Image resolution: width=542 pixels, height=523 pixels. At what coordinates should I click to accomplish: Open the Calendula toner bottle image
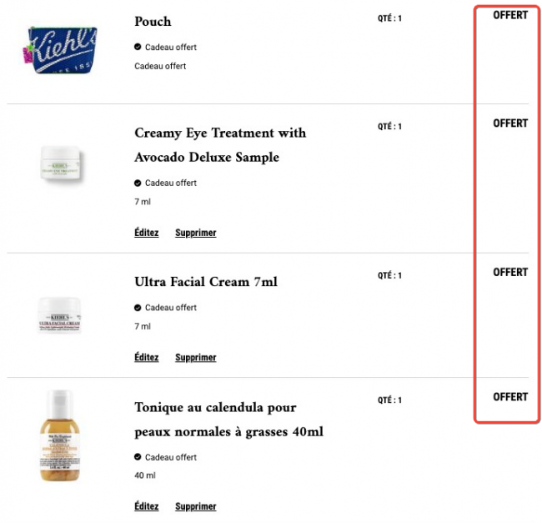(60, 435)
